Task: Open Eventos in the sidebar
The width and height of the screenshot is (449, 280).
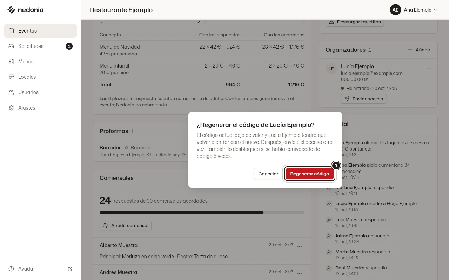Action: point(40,31)
